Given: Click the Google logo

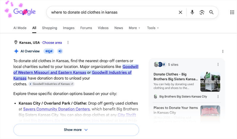Looking at the screenshot, I should [x=24, y=12].
